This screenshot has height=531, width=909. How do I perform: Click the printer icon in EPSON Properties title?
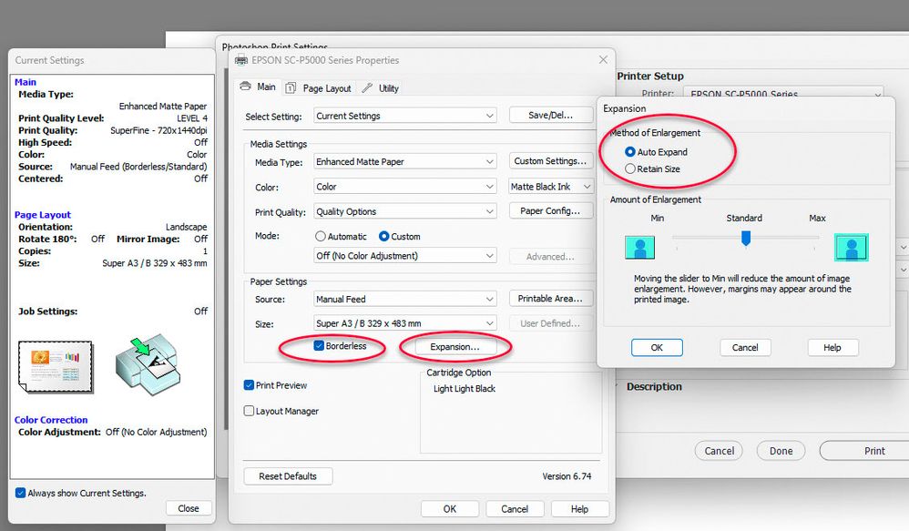241,60
